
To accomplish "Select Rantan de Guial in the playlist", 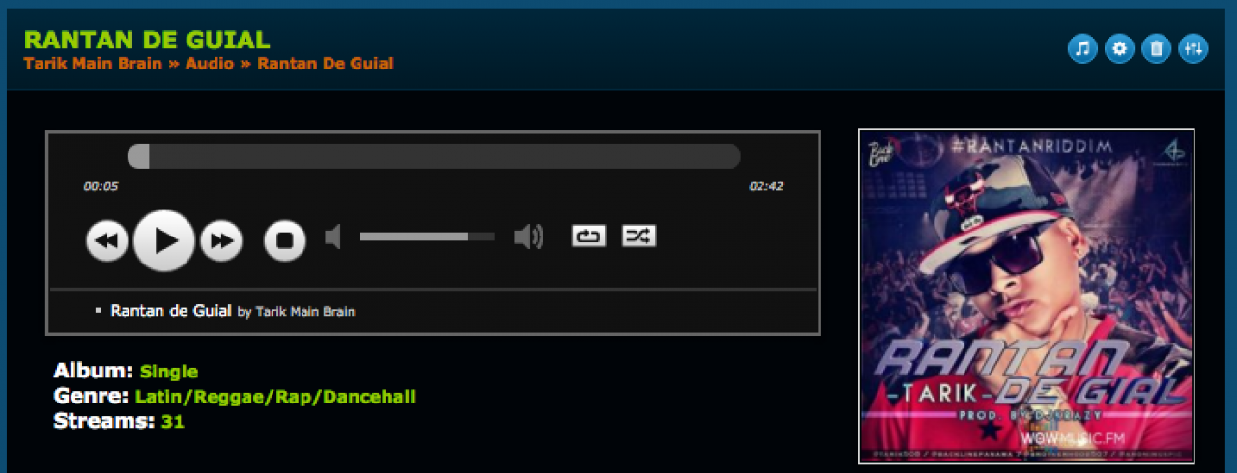I will pyautogui.click(x=171, y=311).
